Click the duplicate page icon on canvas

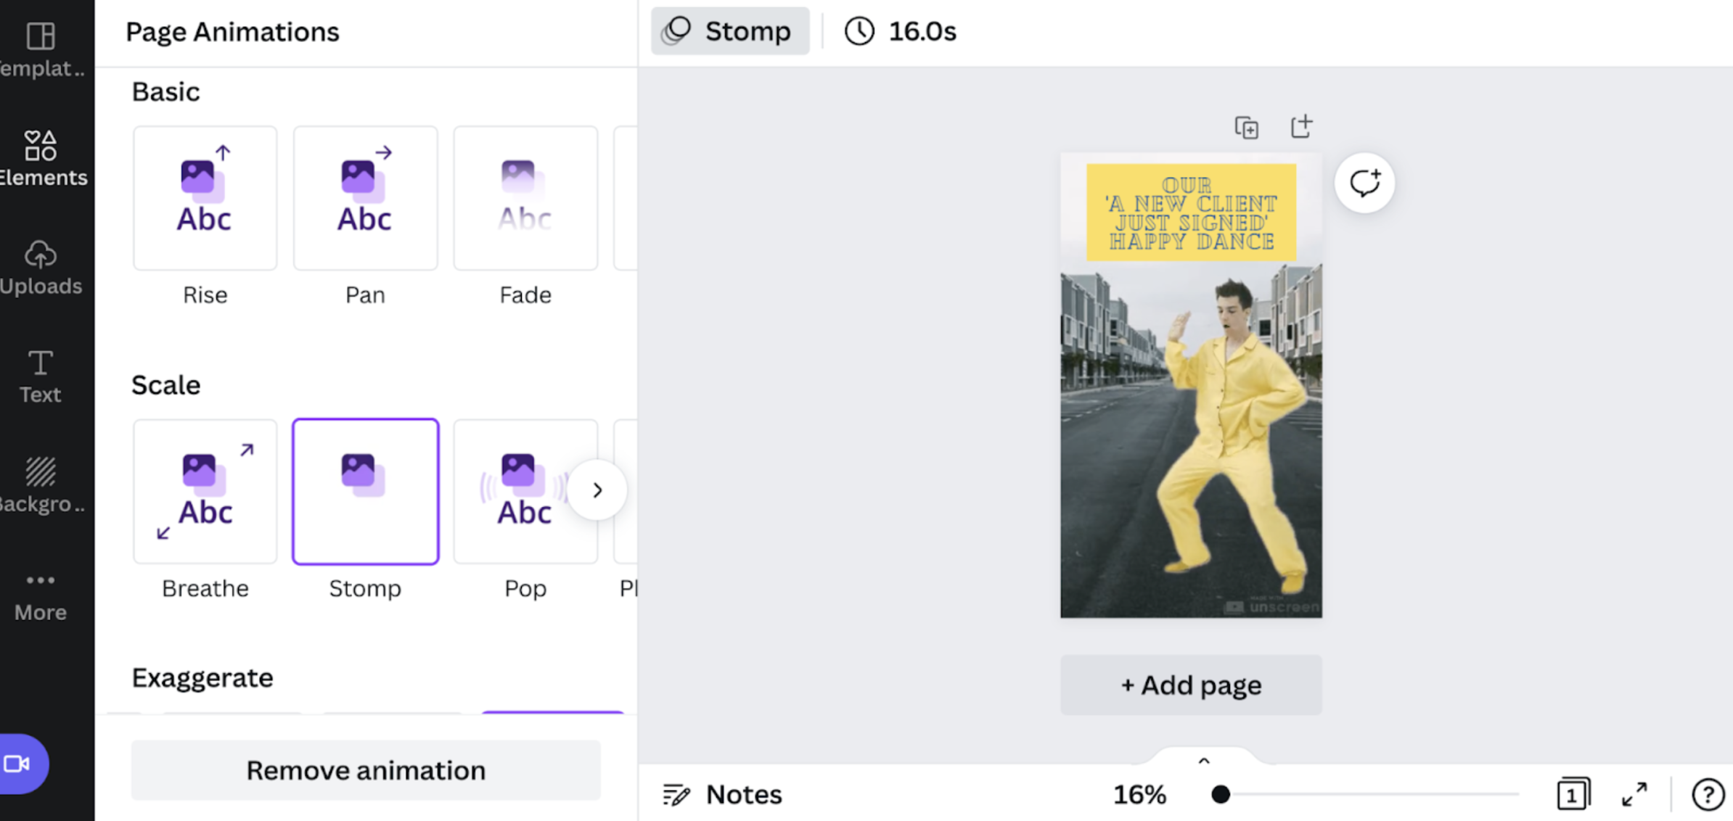coord(1245,127)
